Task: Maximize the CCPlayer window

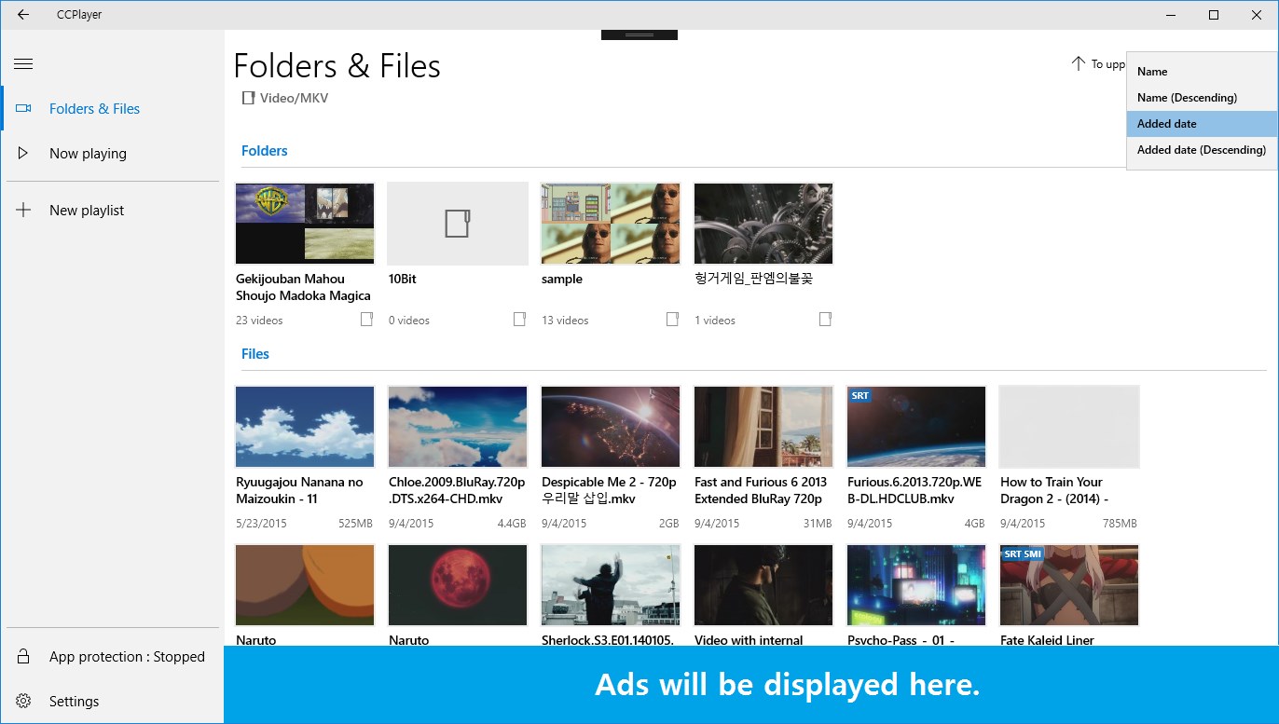Action: (1214, 15)
